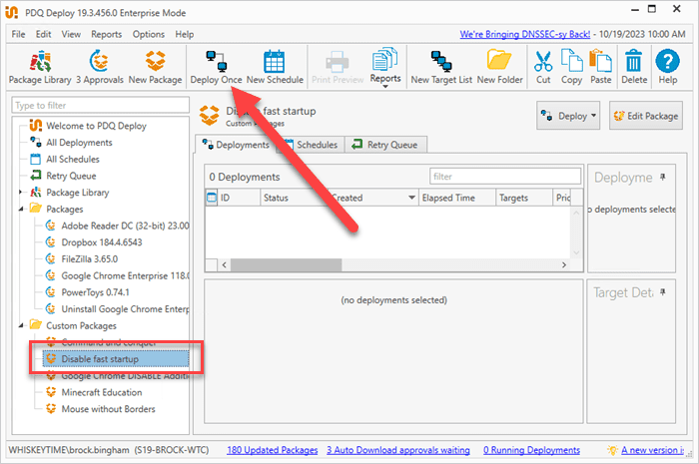699x464 pixels.
Task: Follow the DNSSEC-sy Back news link
Action: pyautogui.click(x=524, y=34)
